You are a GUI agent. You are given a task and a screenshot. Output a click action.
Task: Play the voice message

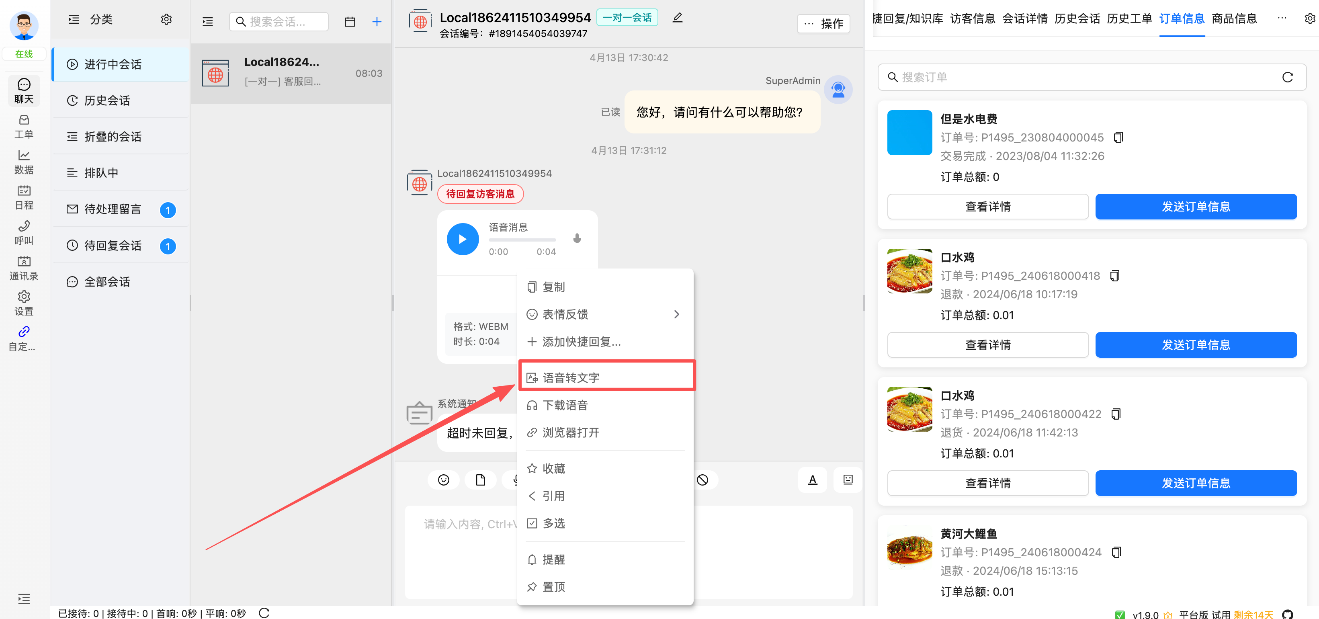point(462,239)
